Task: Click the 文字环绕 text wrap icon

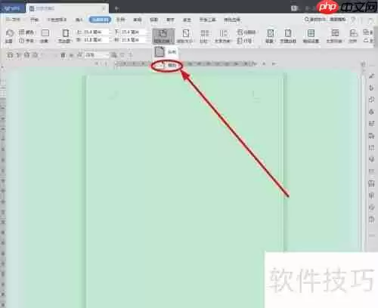Action: coord(335,35)
